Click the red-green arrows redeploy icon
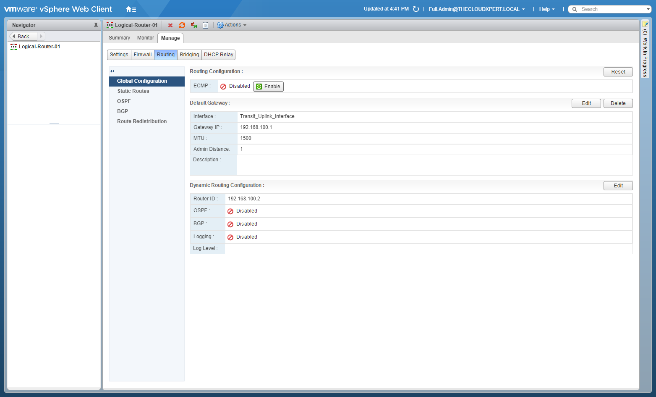 point(194,25)
